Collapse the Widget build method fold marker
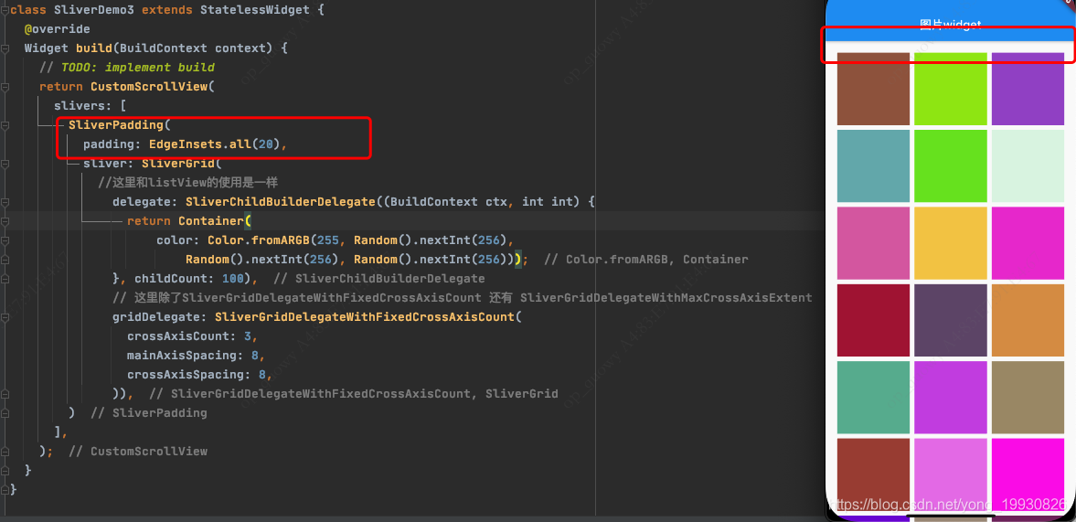 point(5,48)
